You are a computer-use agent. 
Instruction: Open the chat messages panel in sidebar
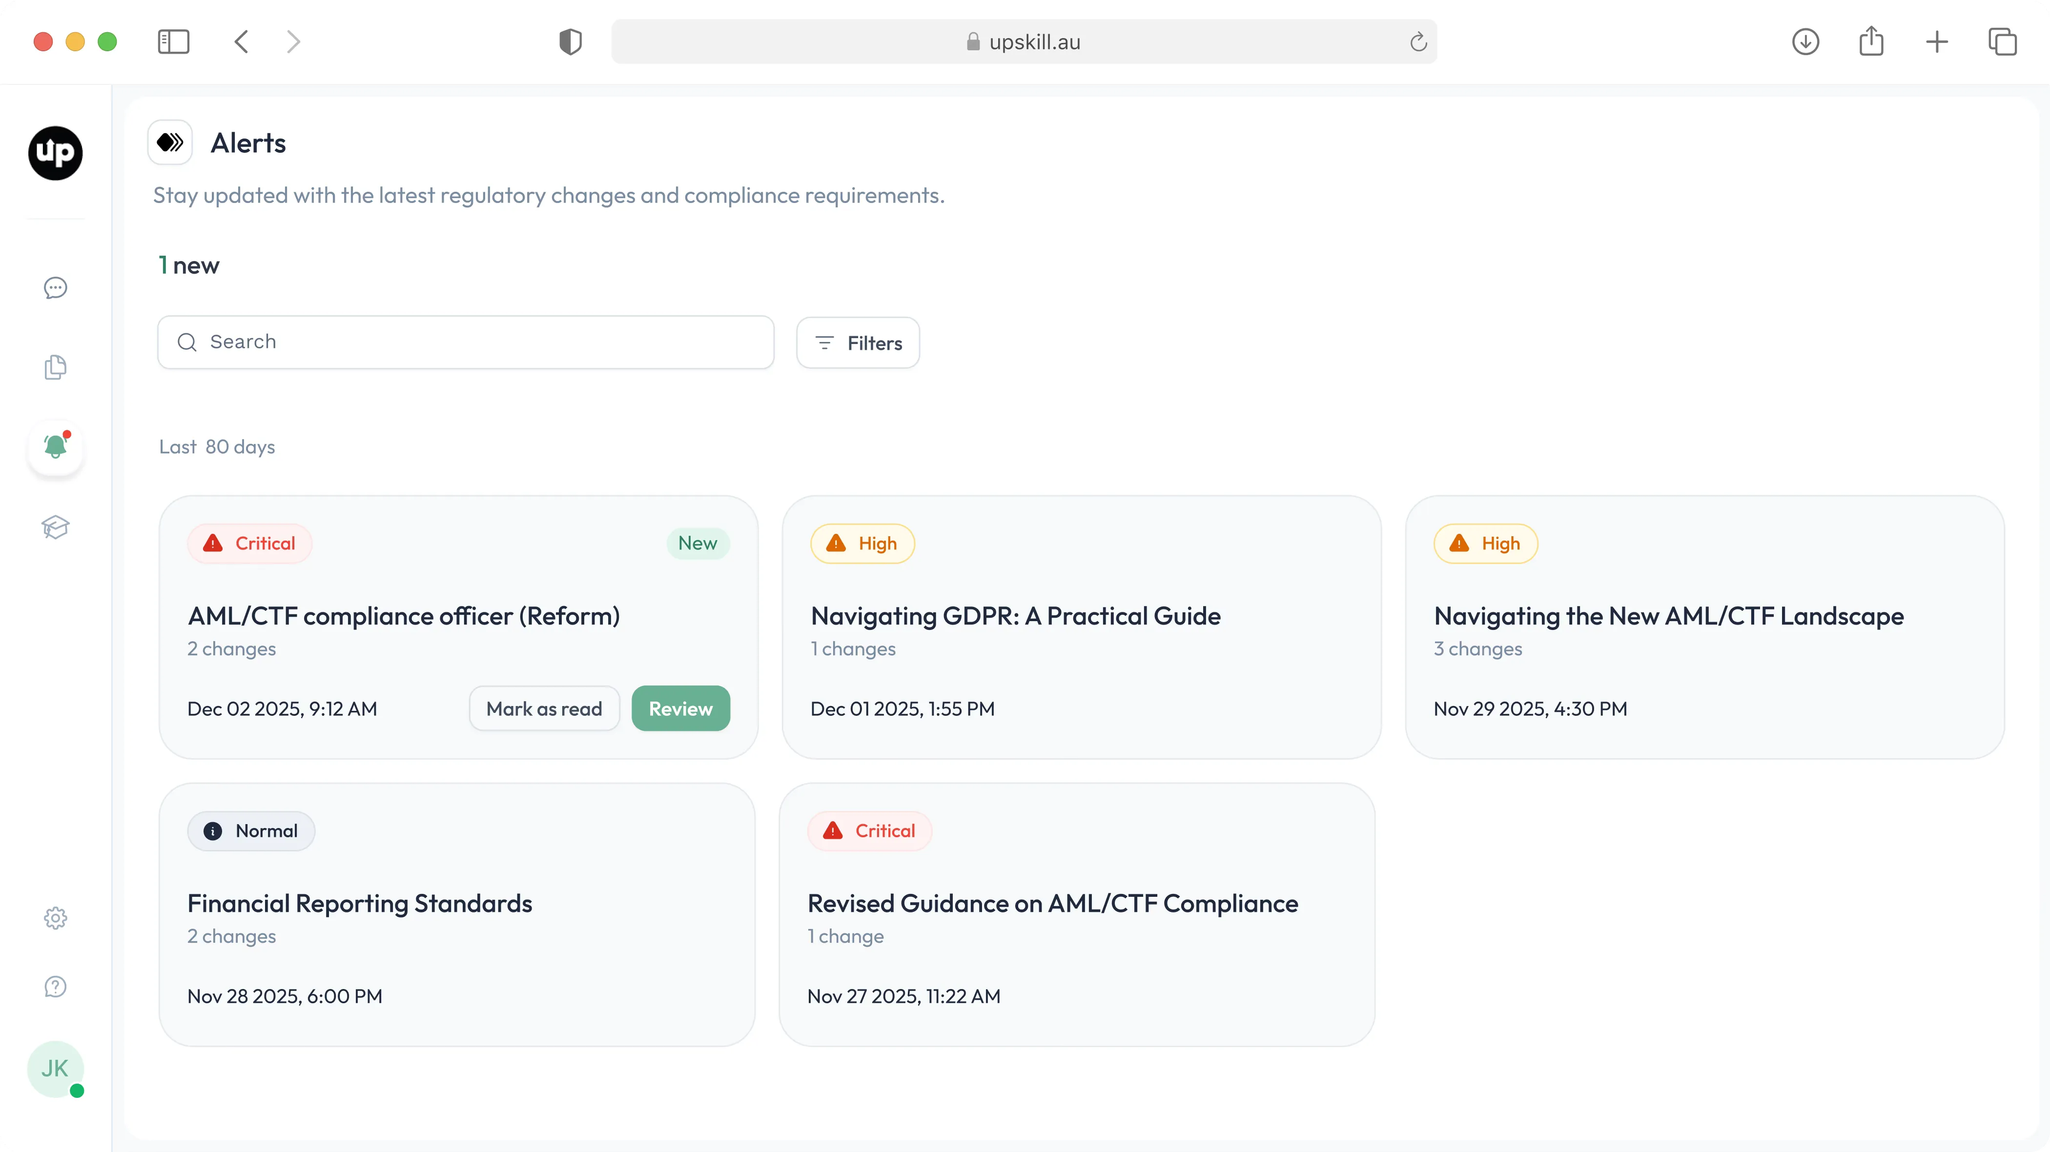coord(55,288)
